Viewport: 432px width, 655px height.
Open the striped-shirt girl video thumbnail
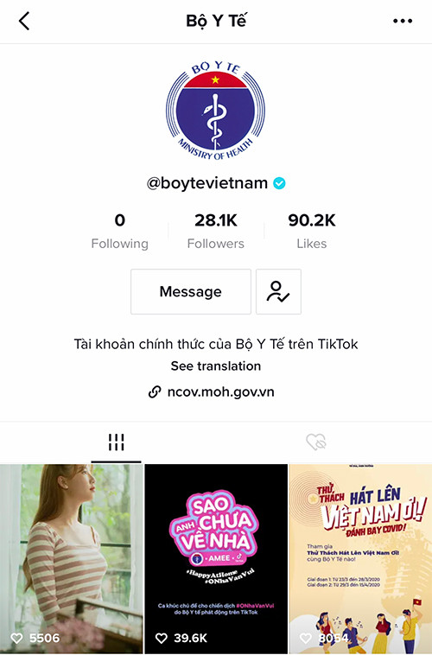71,559
